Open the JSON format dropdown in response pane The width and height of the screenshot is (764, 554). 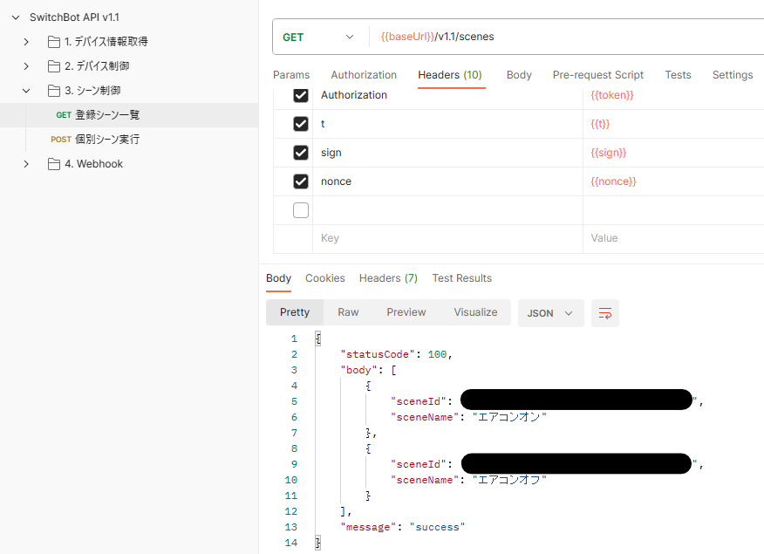pyautogui.click(x=550, y=312)
